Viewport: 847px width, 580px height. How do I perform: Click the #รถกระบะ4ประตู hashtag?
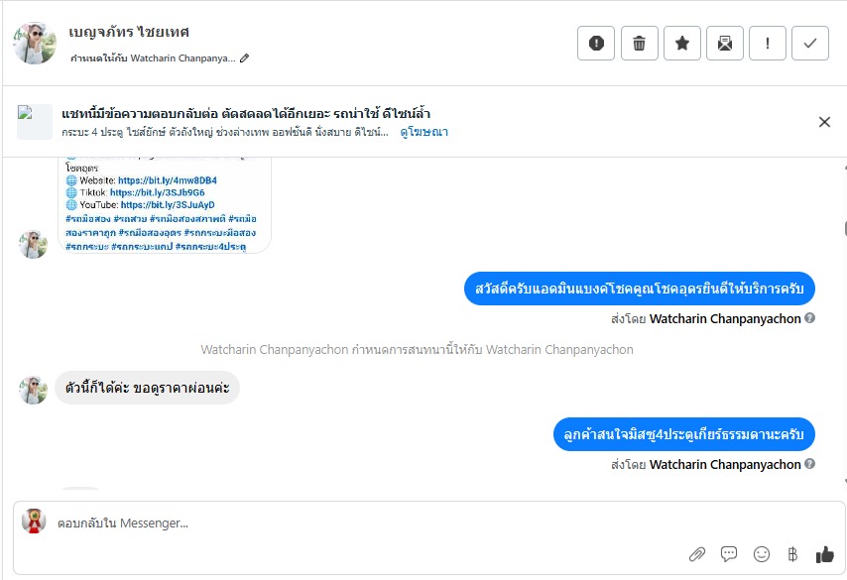click(x=210, y=245)
